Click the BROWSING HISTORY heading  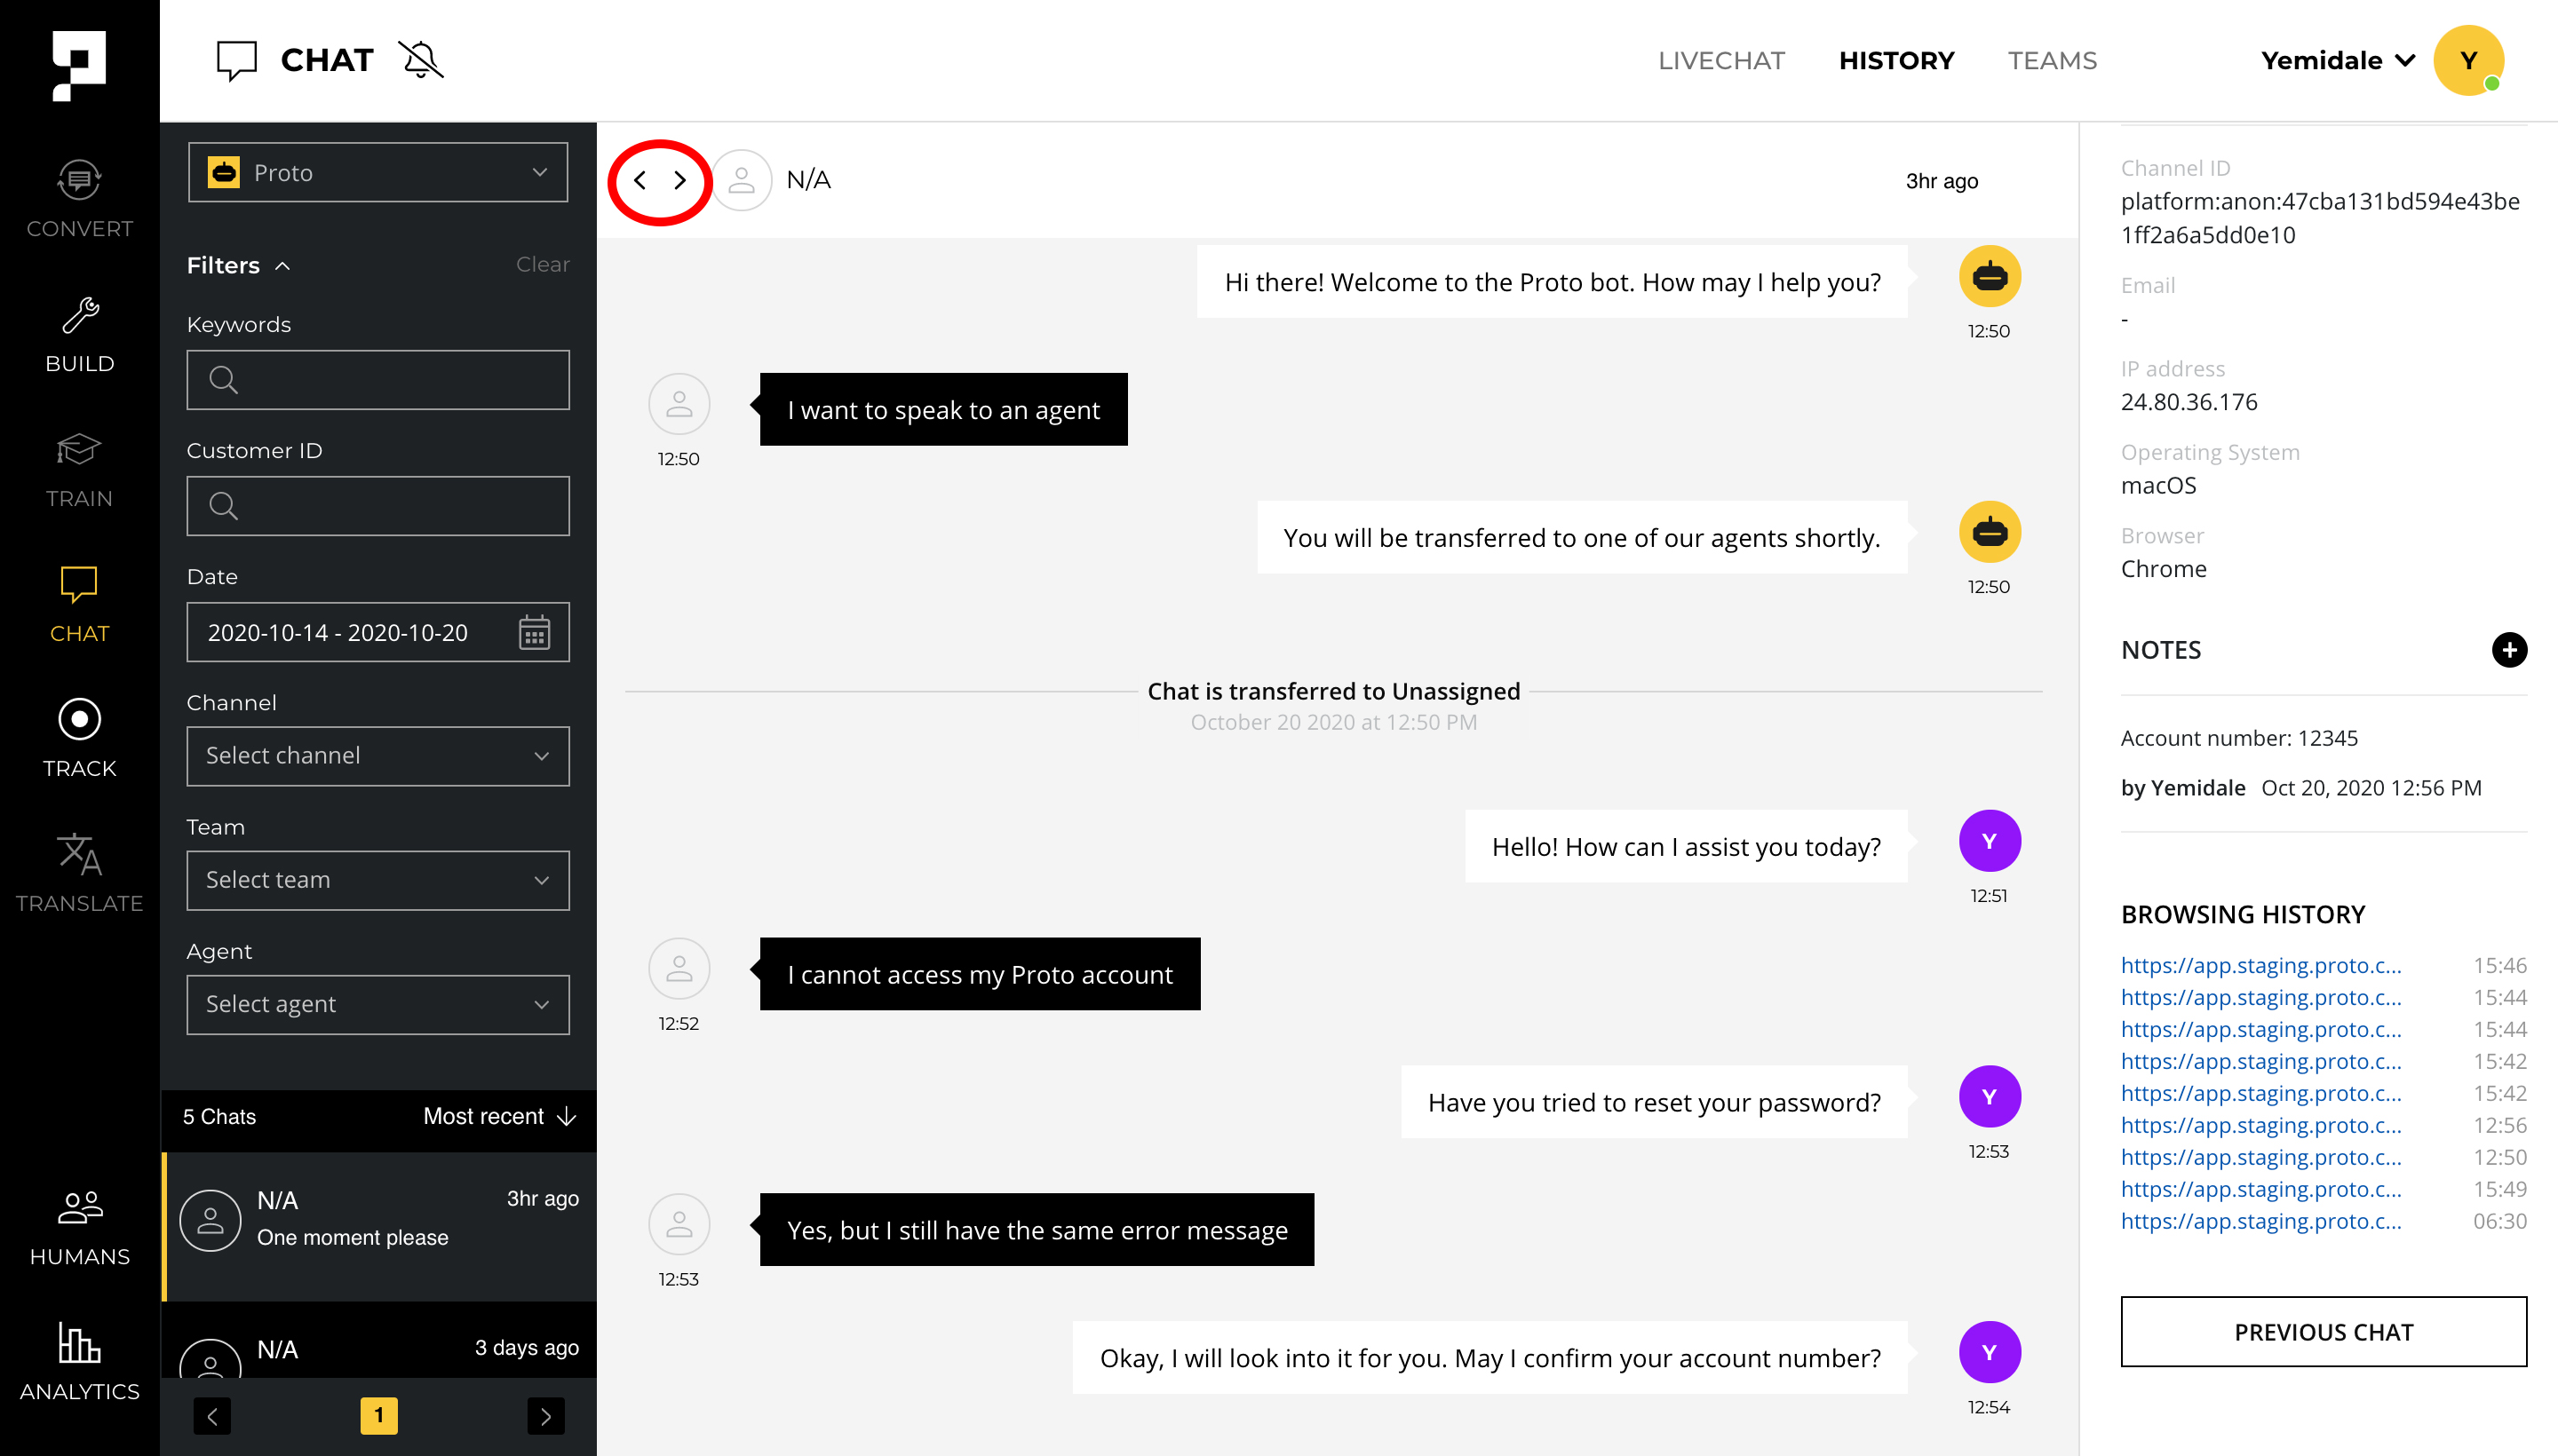tap(2243, 914)
